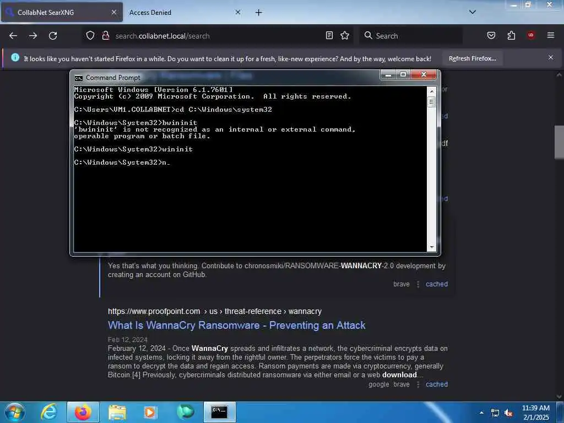
Task: Open green circular app on taskbar
Action: click(x=186, y=412)
